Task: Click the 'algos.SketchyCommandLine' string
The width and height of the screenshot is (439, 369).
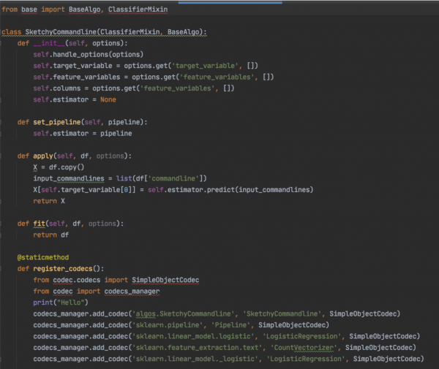Action: click(183, 314)
